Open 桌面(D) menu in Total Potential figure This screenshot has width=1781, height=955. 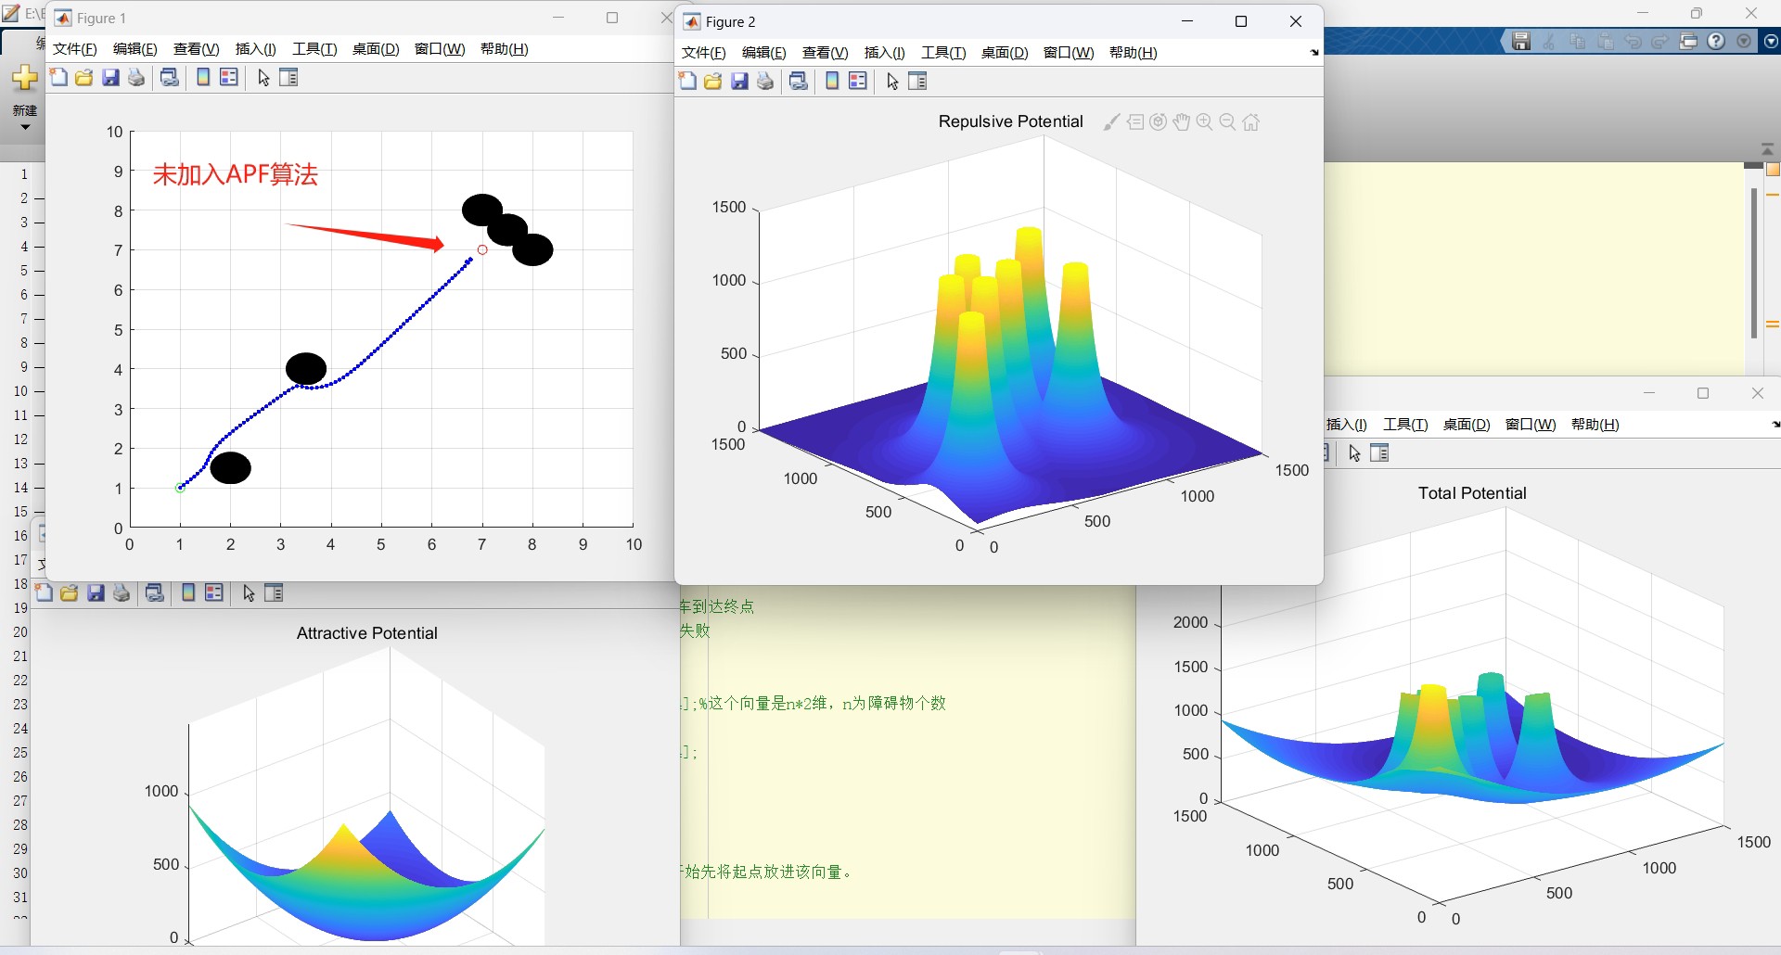(x=1467, y=425)
